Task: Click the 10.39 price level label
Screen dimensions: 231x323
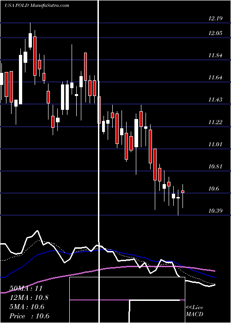Action: pos(215,211)
